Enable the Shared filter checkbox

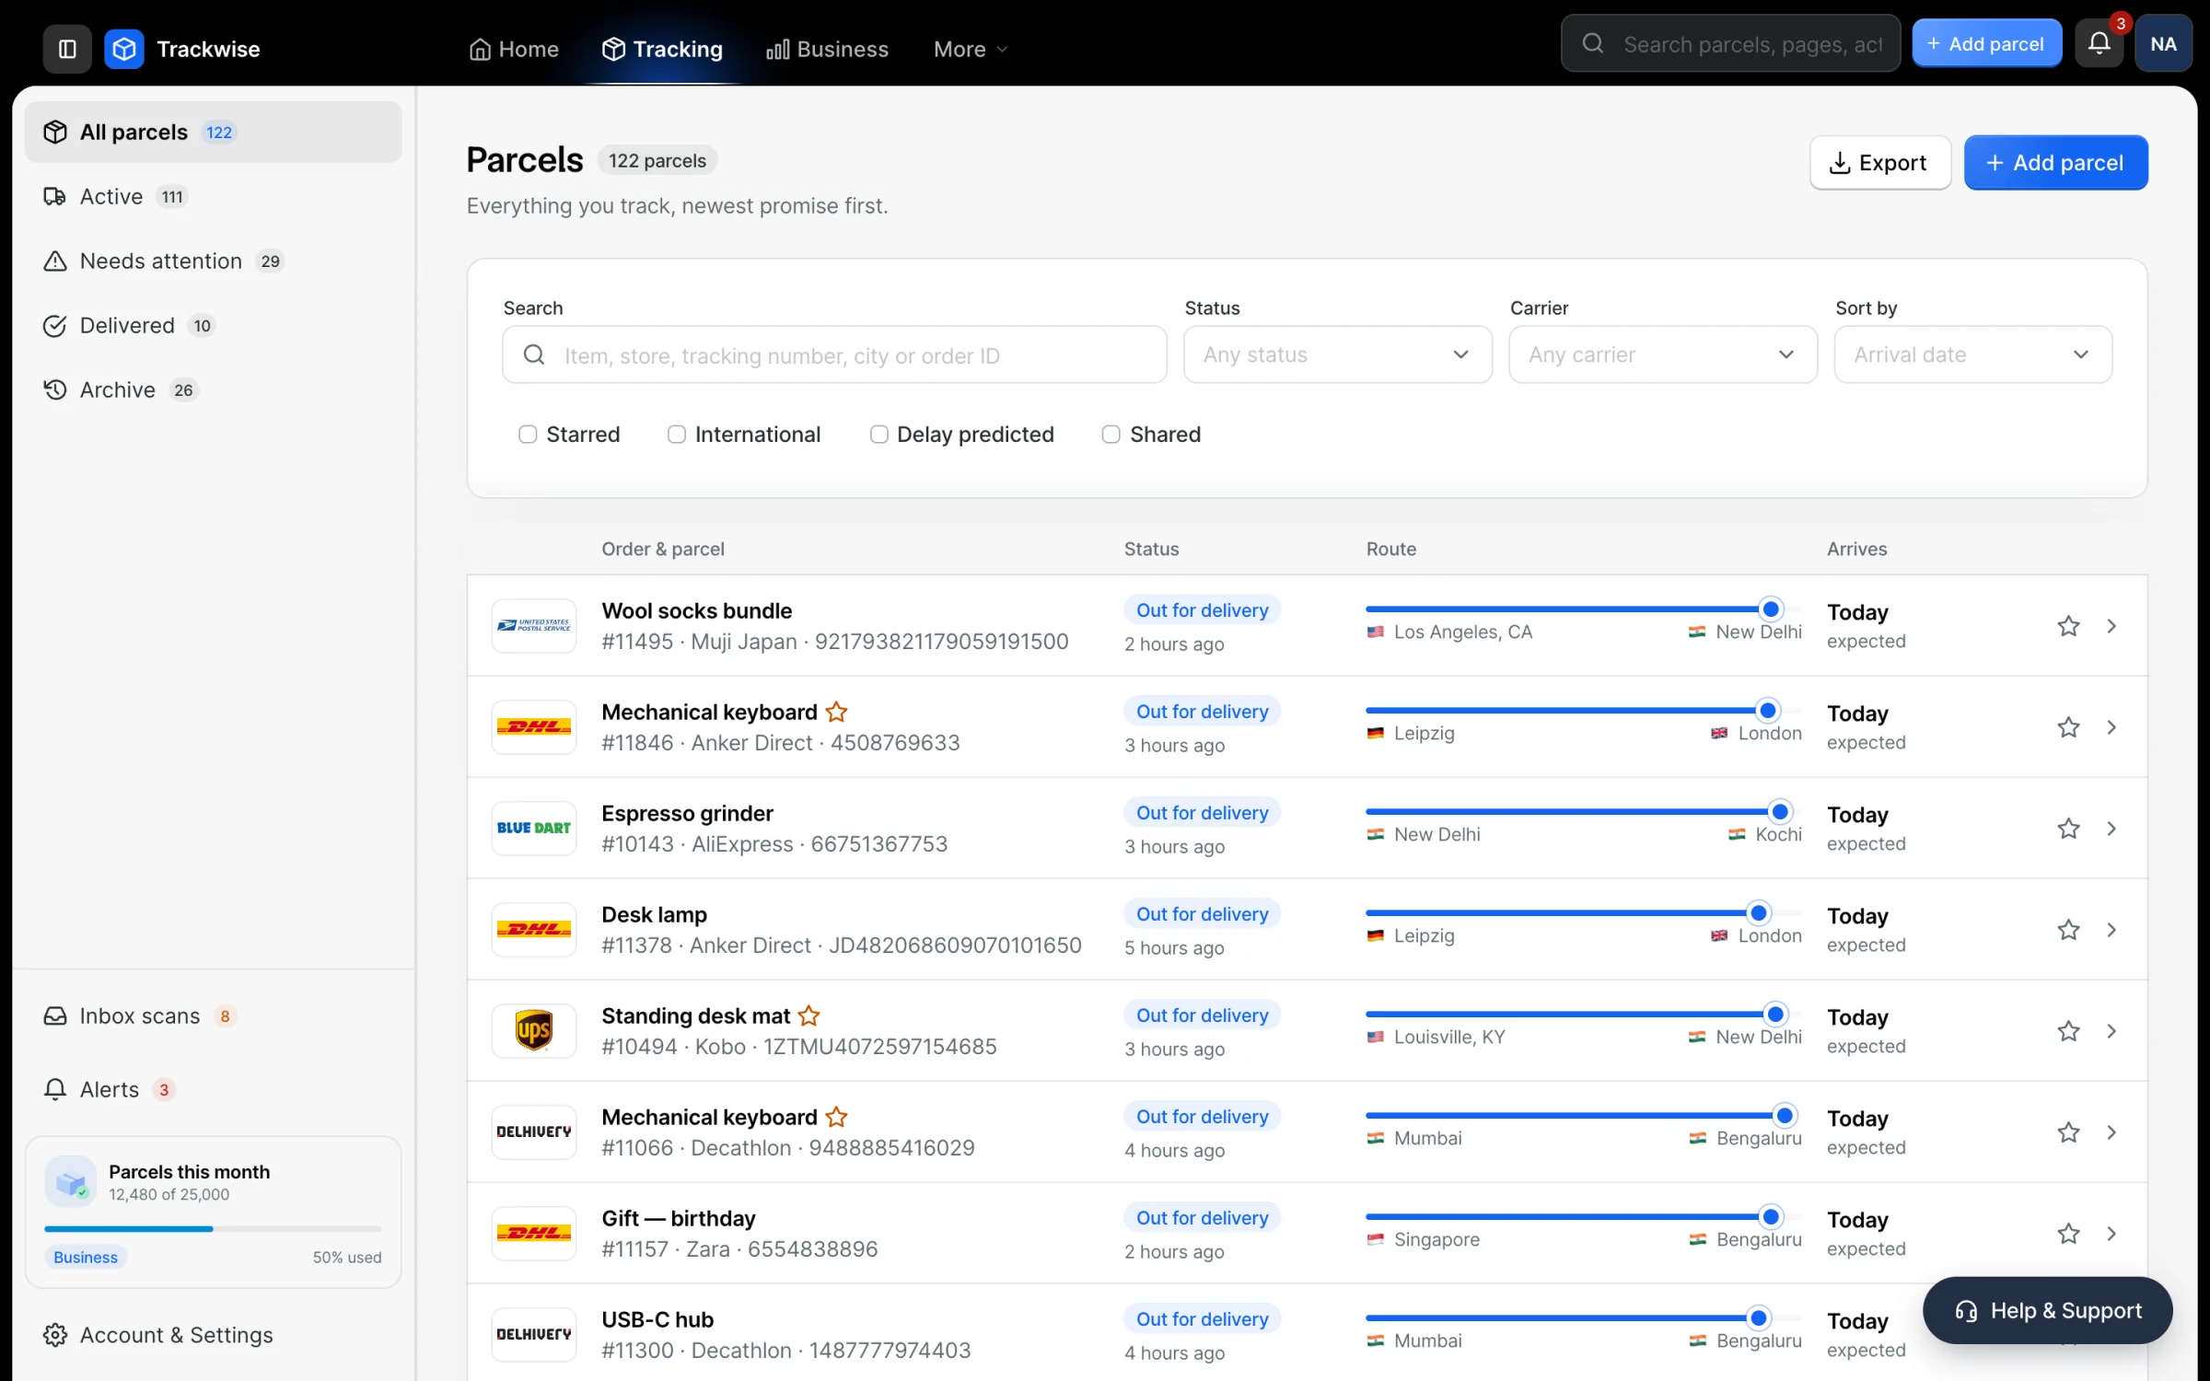coord(1111,435)
